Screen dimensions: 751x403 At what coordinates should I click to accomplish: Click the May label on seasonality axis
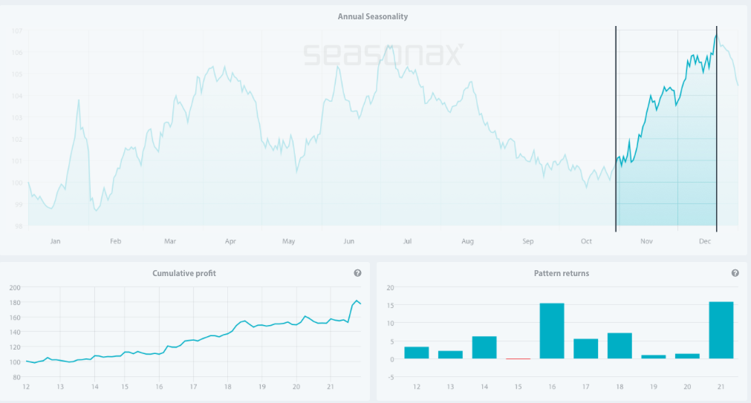point(288,241)
